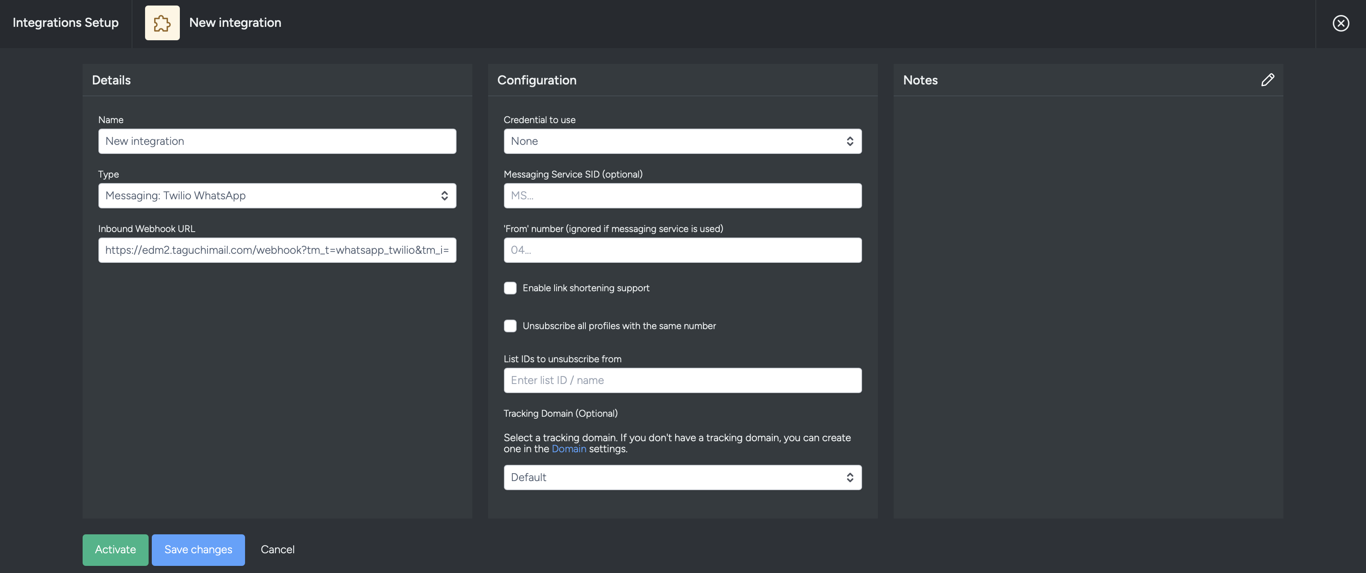The image size is (1366, 573).
Task: Focus the Name input field
Action: point(277,141)
